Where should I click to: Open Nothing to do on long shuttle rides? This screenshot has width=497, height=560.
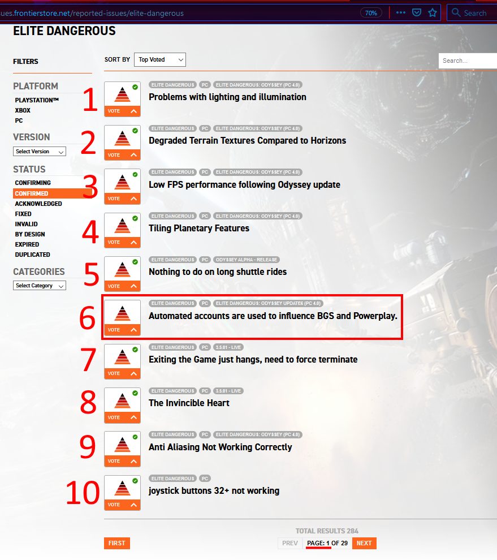click(218, 272)
